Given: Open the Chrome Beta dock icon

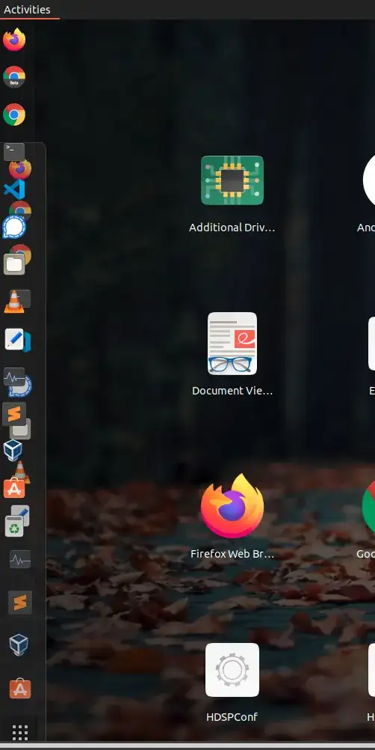Looking at the screenshot, I should 14,77.
